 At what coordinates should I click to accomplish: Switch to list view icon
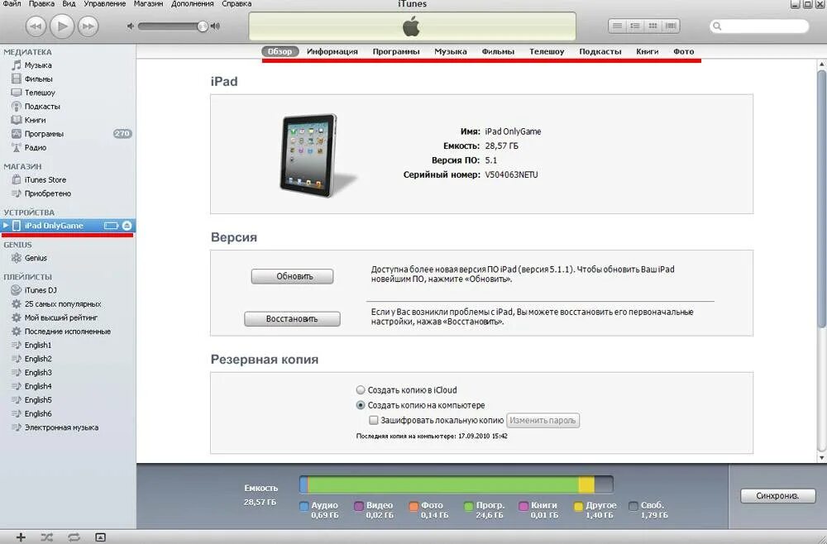(x=617, y=26)
